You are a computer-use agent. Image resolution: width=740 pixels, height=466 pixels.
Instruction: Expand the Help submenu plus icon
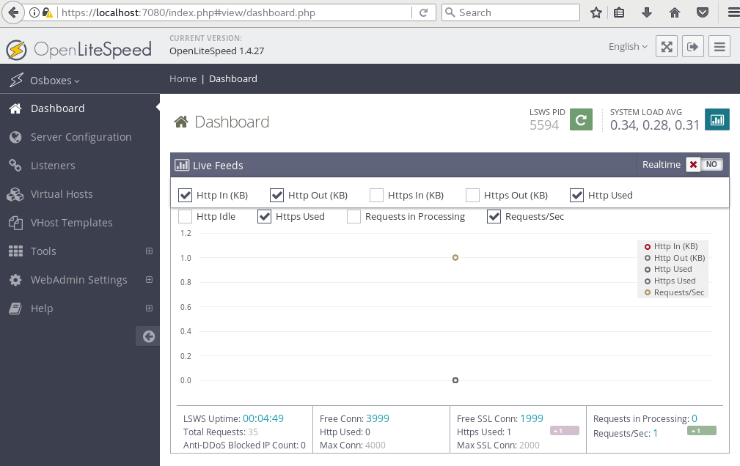pyautogui.click(x=149, y=308)
